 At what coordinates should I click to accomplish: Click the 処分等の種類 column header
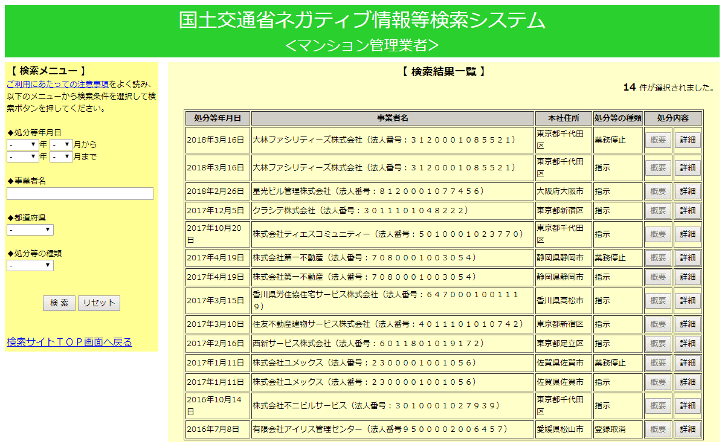coord(618,118)
